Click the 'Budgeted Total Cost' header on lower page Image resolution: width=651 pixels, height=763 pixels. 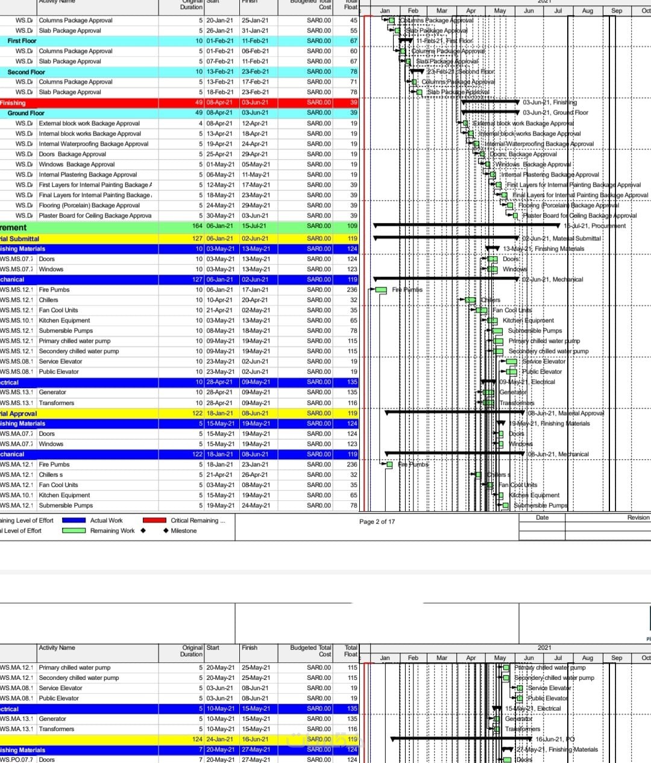coord(310,651)
